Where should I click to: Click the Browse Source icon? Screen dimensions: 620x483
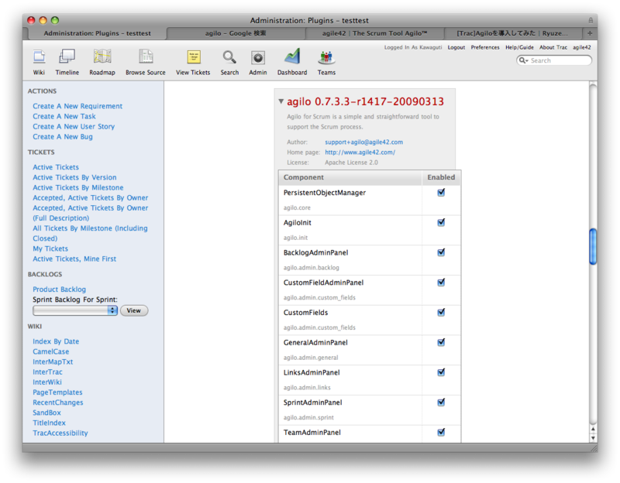(146, 57)
